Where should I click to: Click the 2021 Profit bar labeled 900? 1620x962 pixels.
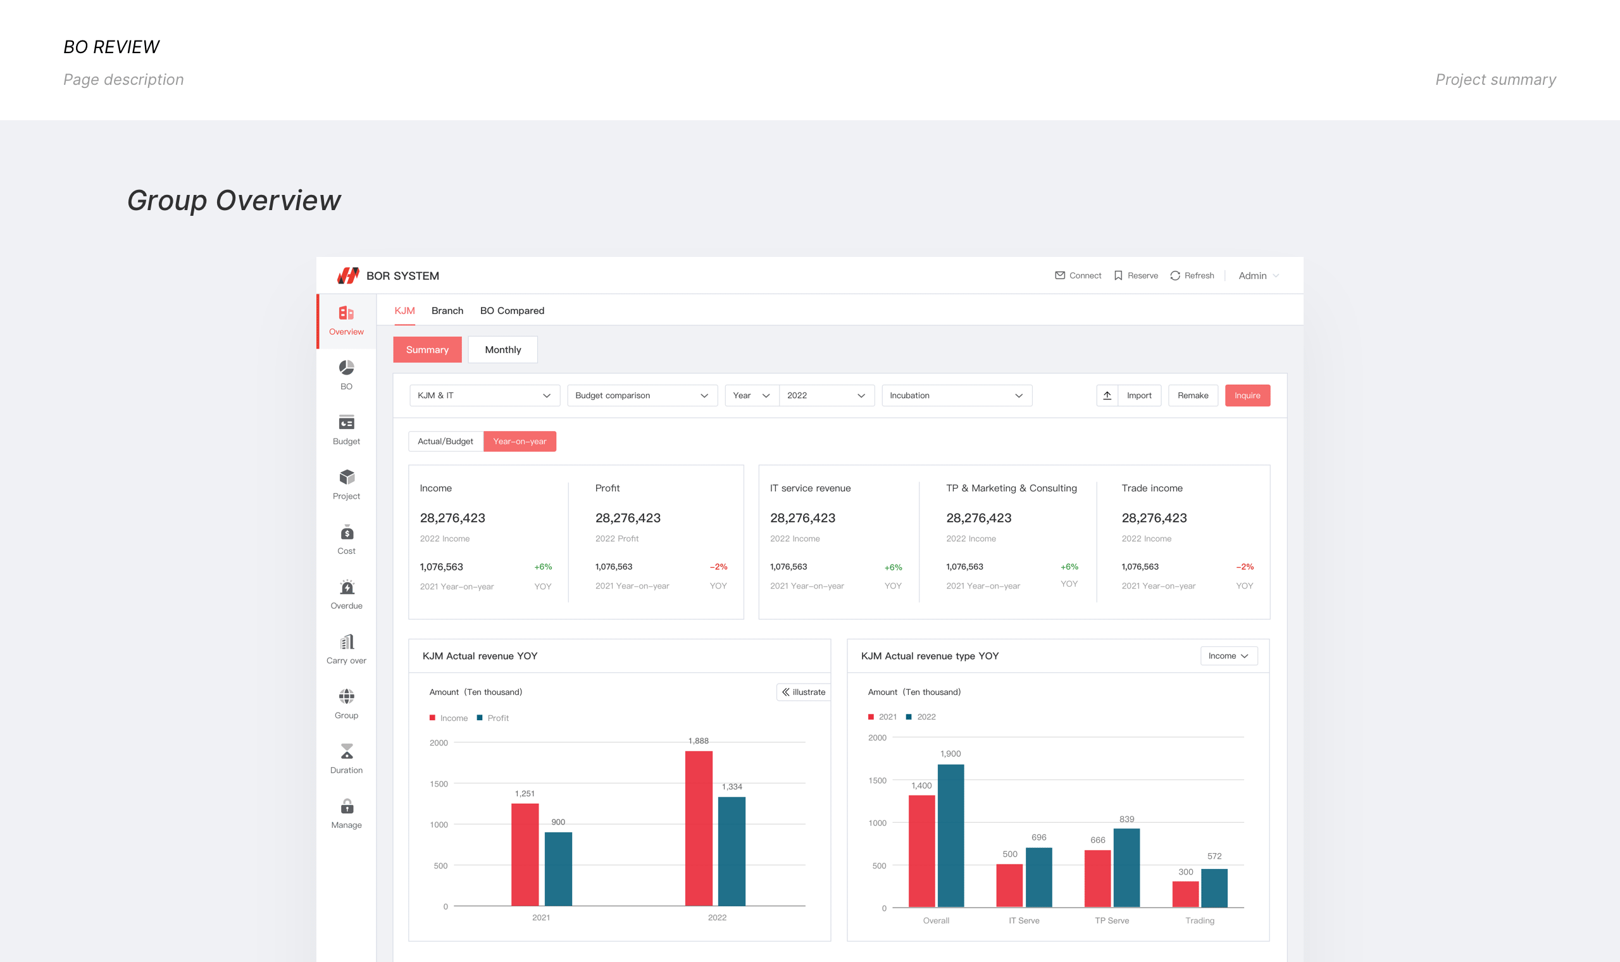coord(559,870)
